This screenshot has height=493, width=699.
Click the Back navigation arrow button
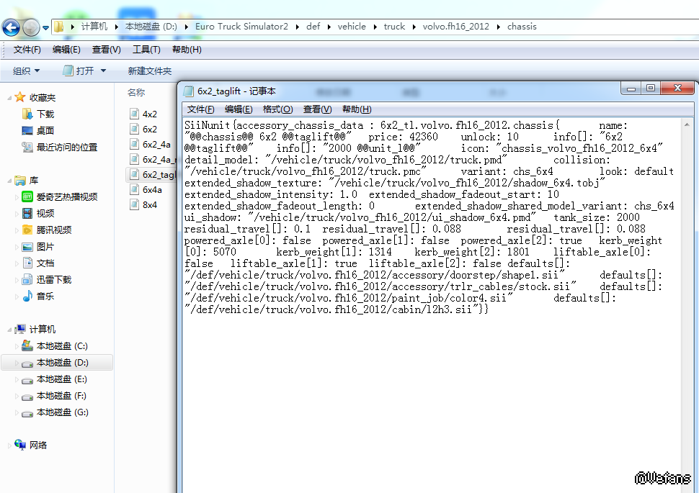[x=11, y=27]
